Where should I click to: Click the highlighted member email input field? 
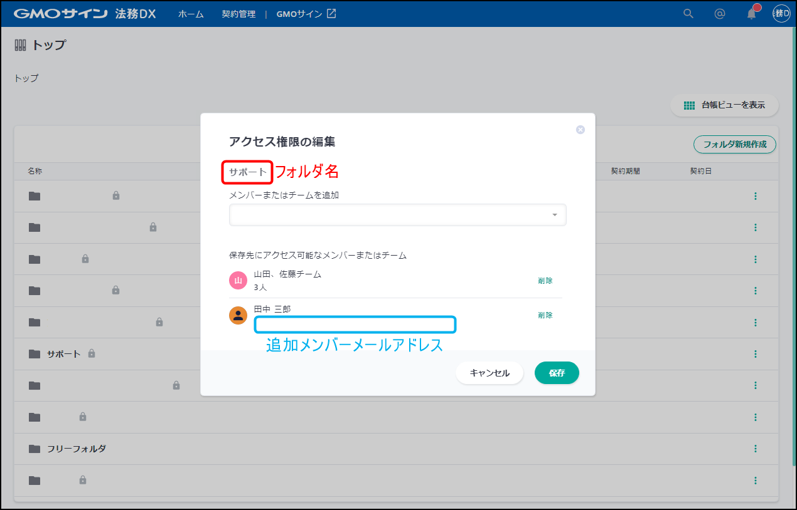355,325
